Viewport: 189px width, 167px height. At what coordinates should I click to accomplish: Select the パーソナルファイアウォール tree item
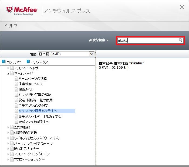point(33,144)
